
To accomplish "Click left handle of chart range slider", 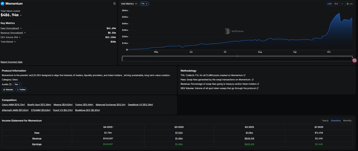I will coord(122,58).
